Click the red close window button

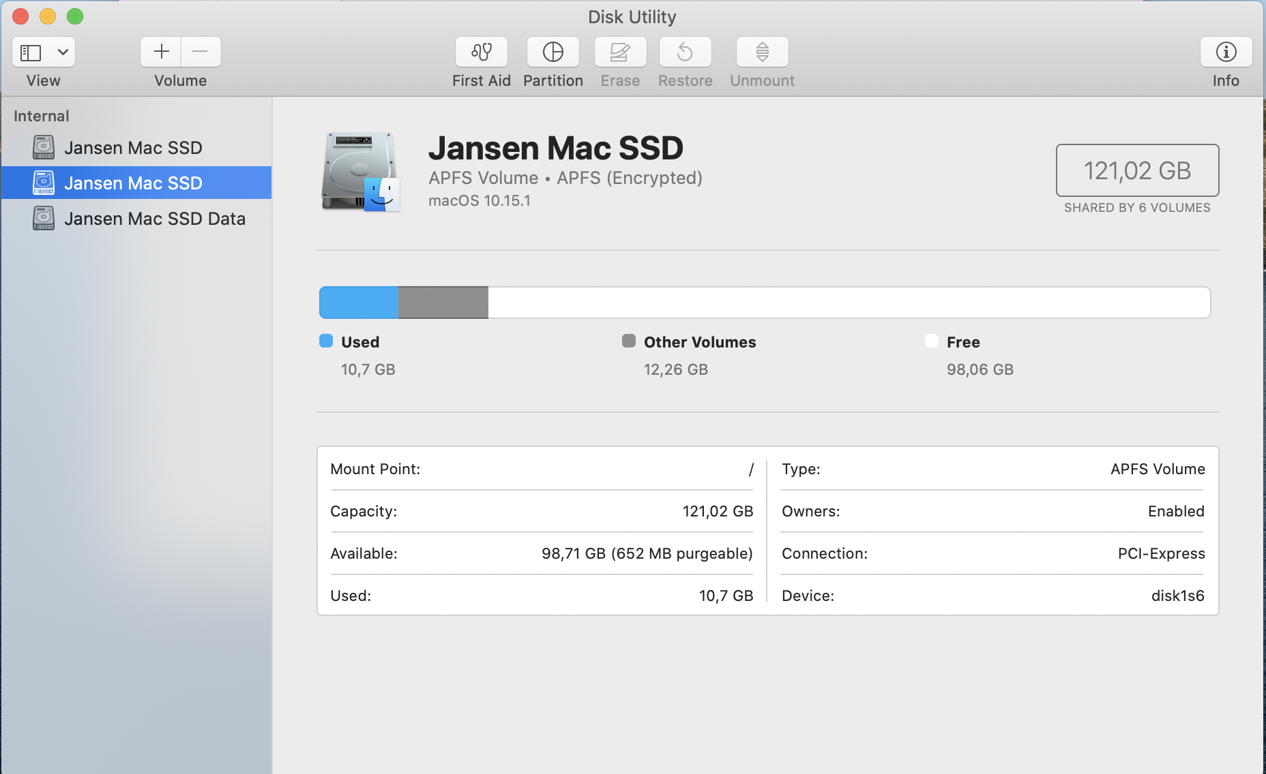20,16
